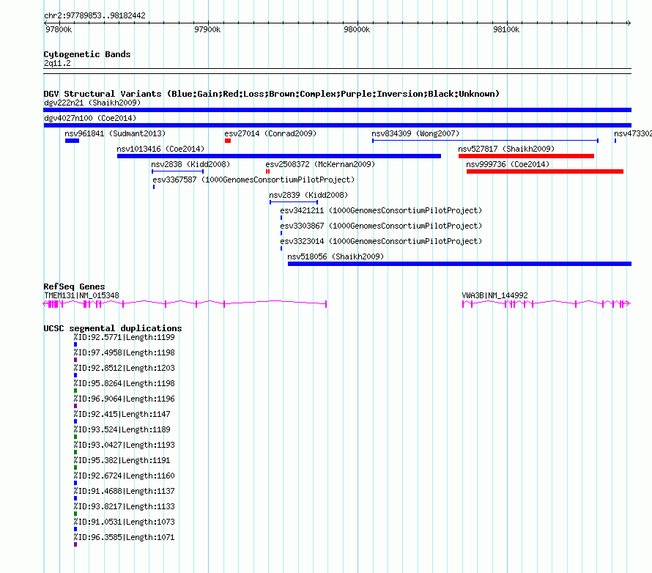Click the 97900k ruler label
Screen dimensions: 652x573
207,29
